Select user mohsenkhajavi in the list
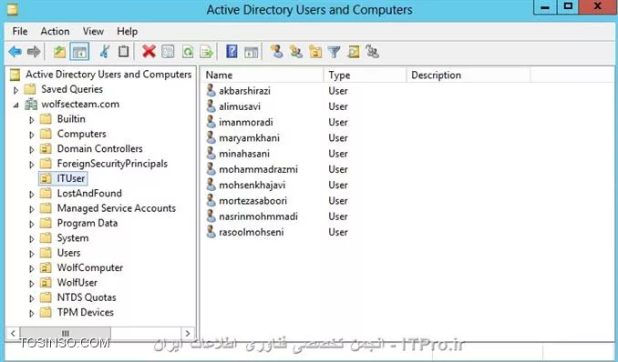Screen dimensions: 618x362 point(252,185)
